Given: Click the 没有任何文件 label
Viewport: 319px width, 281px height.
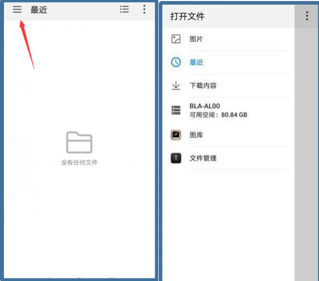Looking at the screenshot, I should (x=79, y=162).
